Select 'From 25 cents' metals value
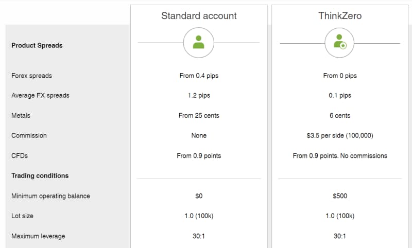 tap(199, 115)
